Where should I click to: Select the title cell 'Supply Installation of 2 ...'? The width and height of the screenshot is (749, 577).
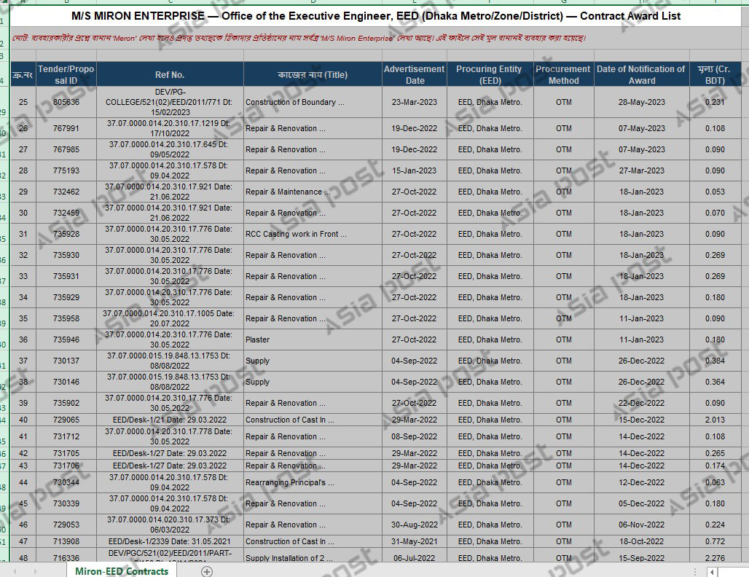coord(313,557)
